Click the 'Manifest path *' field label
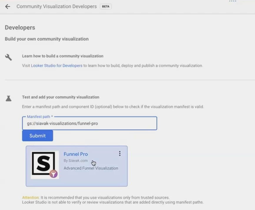This screenshot has width=255, height=210. (x=40, y=117)
